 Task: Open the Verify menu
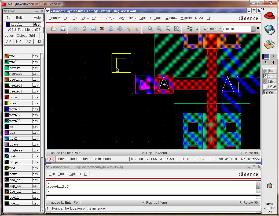coord(110,18)
